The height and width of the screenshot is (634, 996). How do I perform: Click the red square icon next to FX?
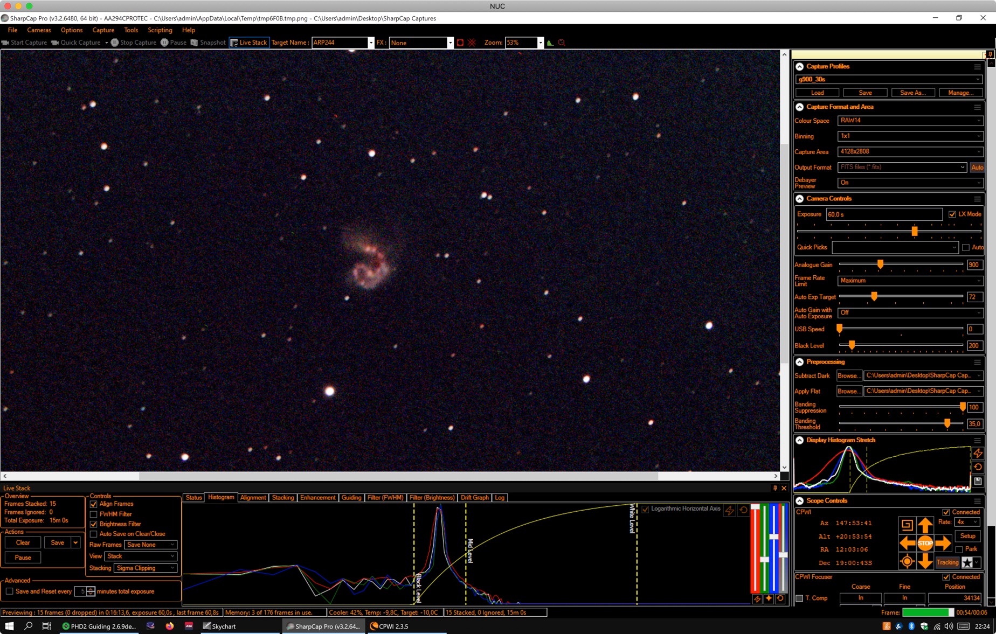pyautogui.click(x=460, y=43)
